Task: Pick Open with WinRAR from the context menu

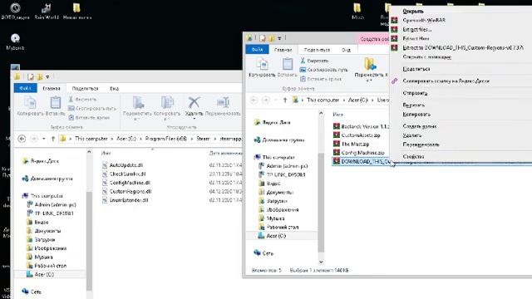Action: [x=424, y=20]
